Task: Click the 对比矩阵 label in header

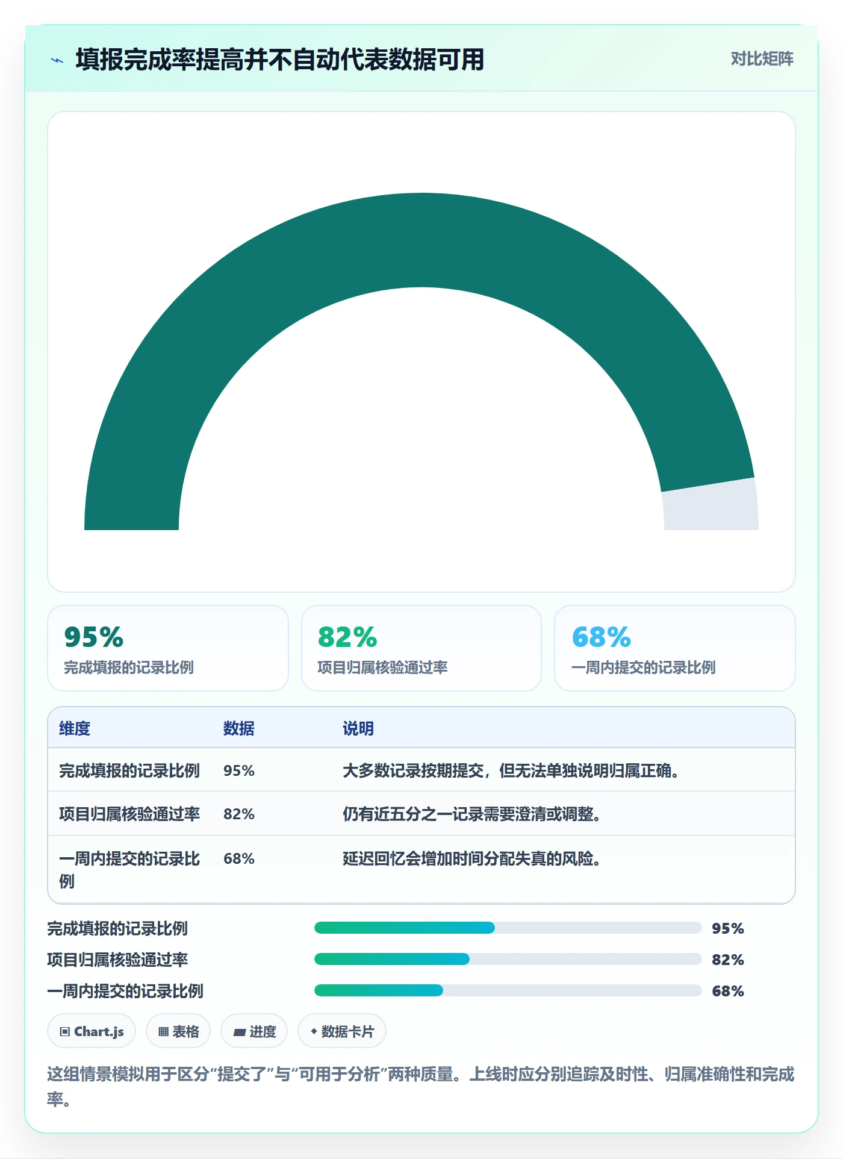Action: pyautogui.click(x=762, y=59)
